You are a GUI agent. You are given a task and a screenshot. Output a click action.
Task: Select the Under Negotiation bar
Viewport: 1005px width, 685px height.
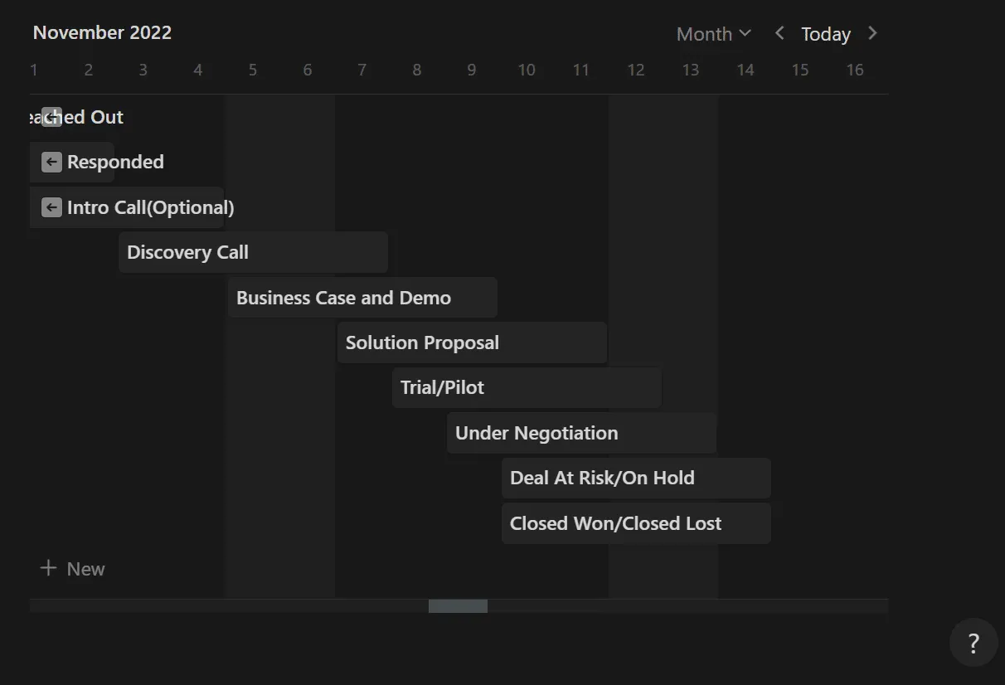click(581, 433)
